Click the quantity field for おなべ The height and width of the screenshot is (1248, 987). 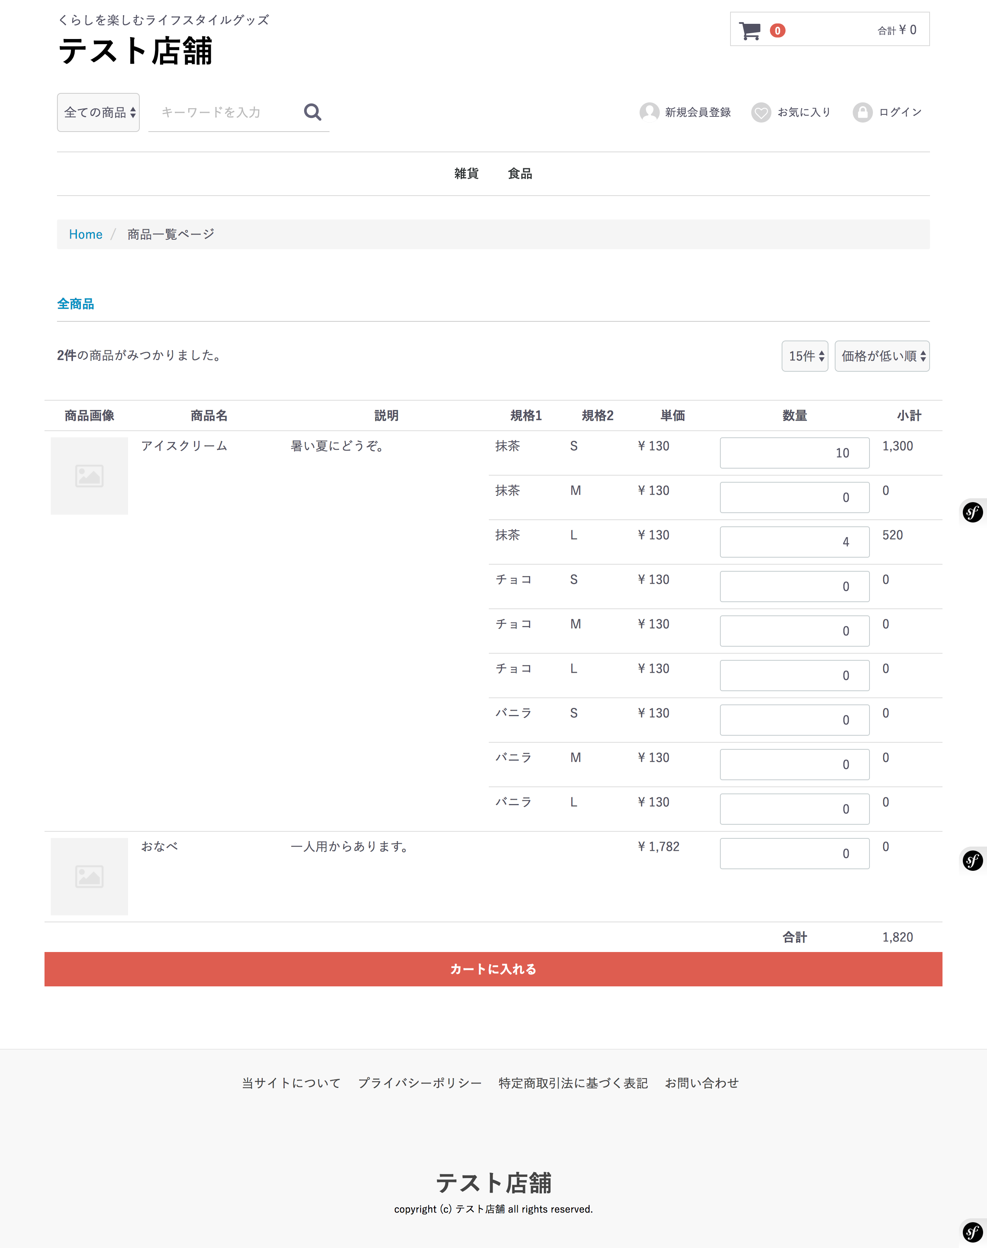coord(795,853)
